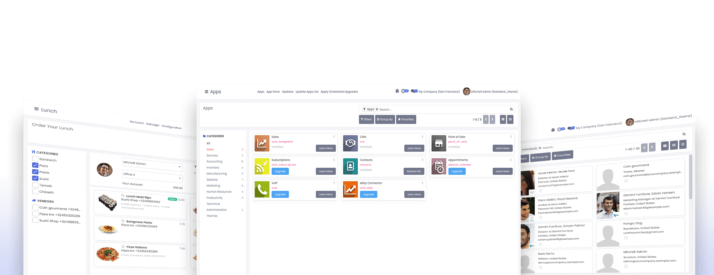Click the search icon in Contacts window
Screen dimensions: 714x275
point(684,134)
